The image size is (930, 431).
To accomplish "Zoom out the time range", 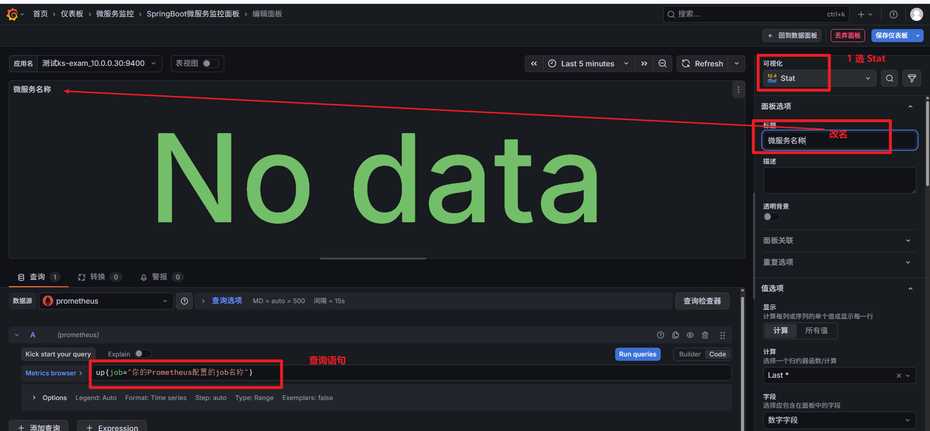I will [x=663, y=63].
